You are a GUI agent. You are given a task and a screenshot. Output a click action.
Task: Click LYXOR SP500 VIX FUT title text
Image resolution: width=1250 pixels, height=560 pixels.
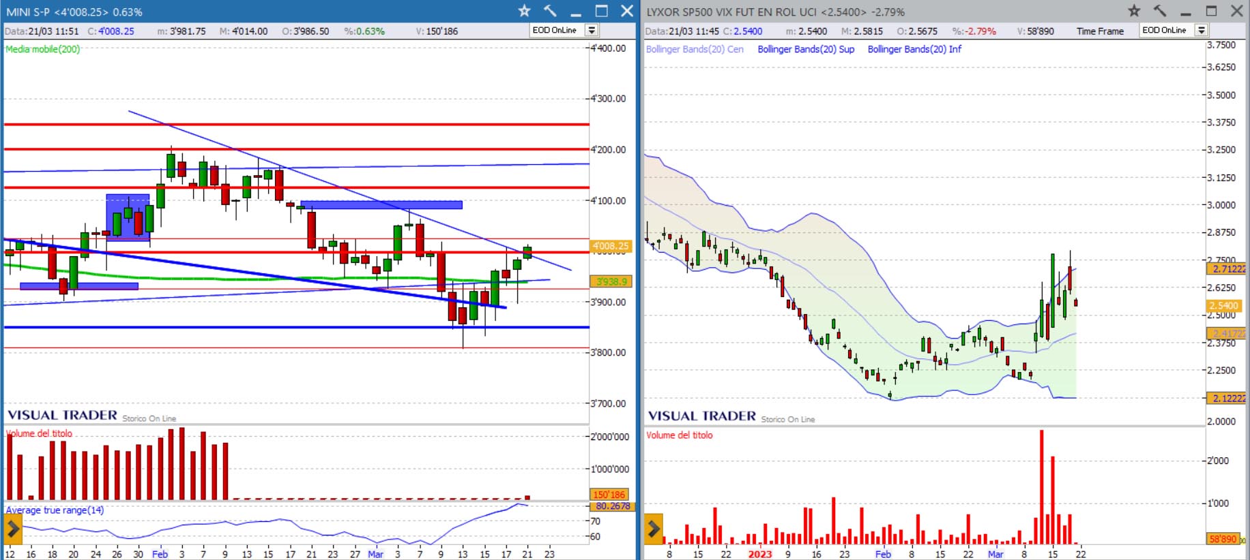pos(775,12)
